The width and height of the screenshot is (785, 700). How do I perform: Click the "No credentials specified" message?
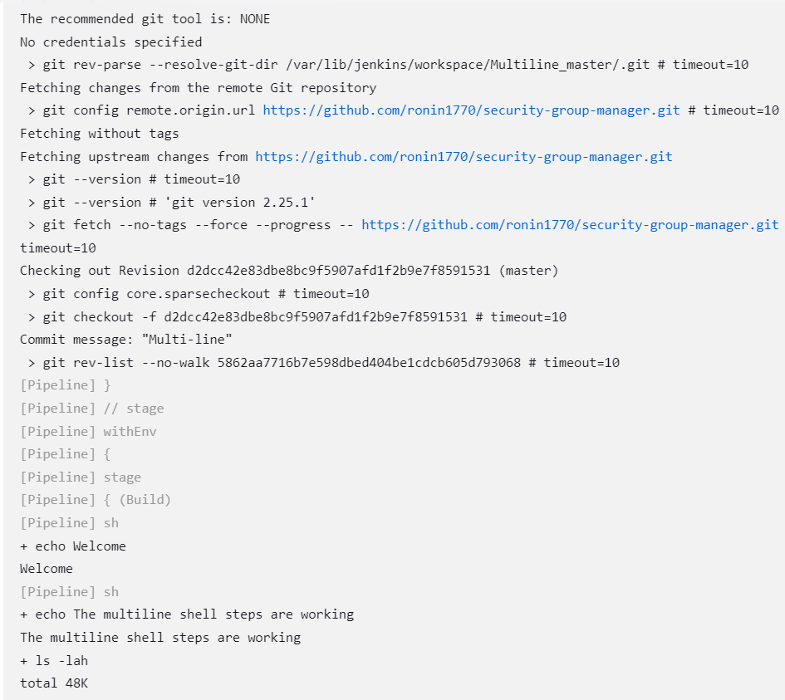point(110,42)
